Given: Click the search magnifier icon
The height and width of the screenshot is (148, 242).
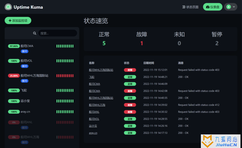Looking at the screenshot, I should (x=34, y=33).
